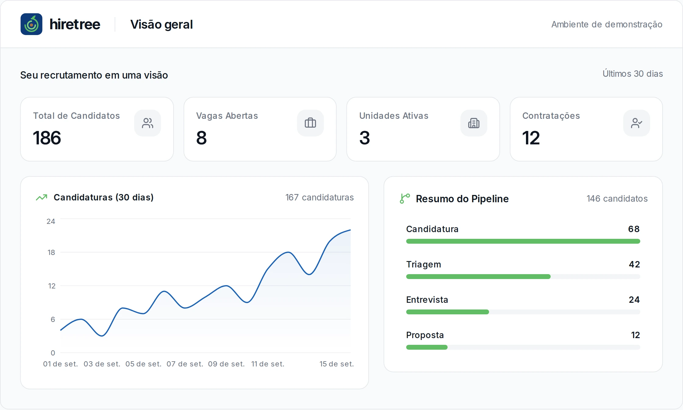
Task: Click the 03 de set. axis label
Action: pyautogui.click(x=102, y=364)
